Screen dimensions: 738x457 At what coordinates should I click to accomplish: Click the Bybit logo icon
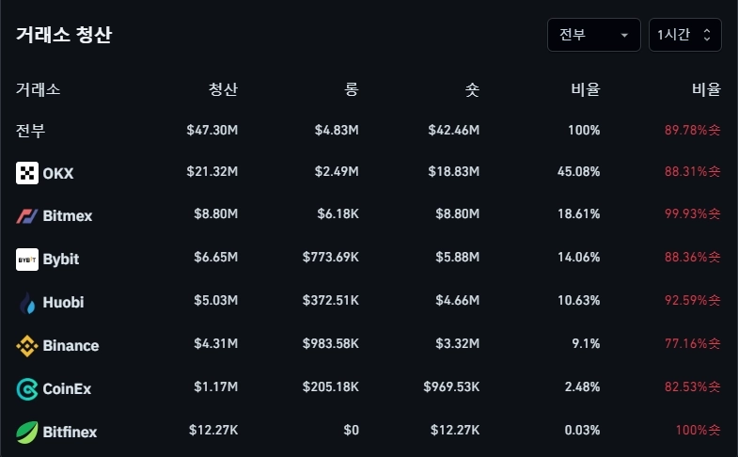coord(27,260)
